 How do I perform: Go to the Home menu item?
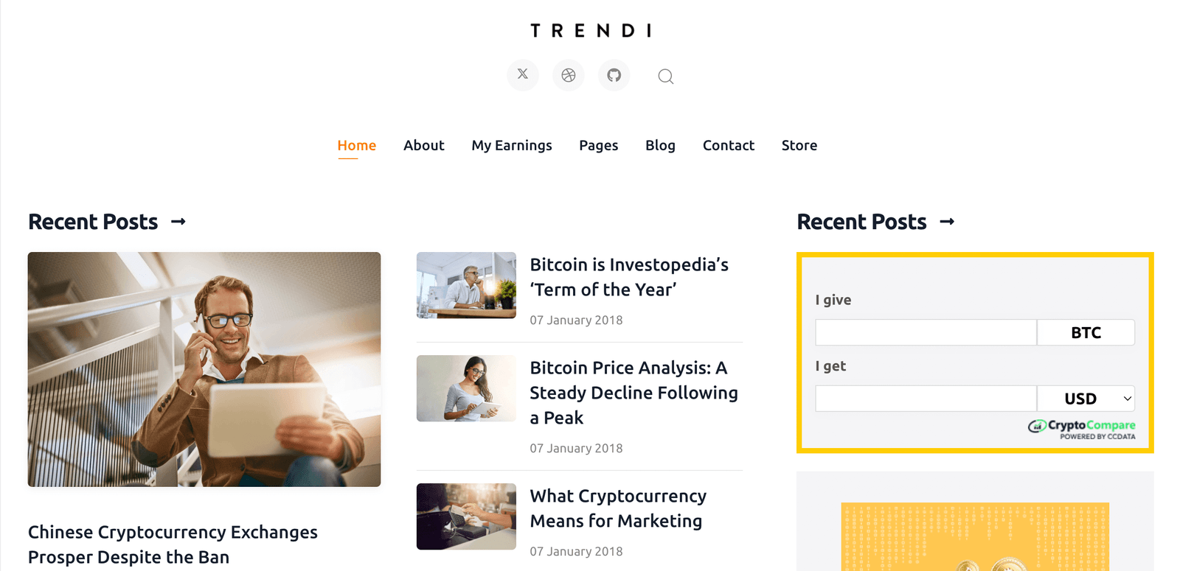(x=357, y=145)
